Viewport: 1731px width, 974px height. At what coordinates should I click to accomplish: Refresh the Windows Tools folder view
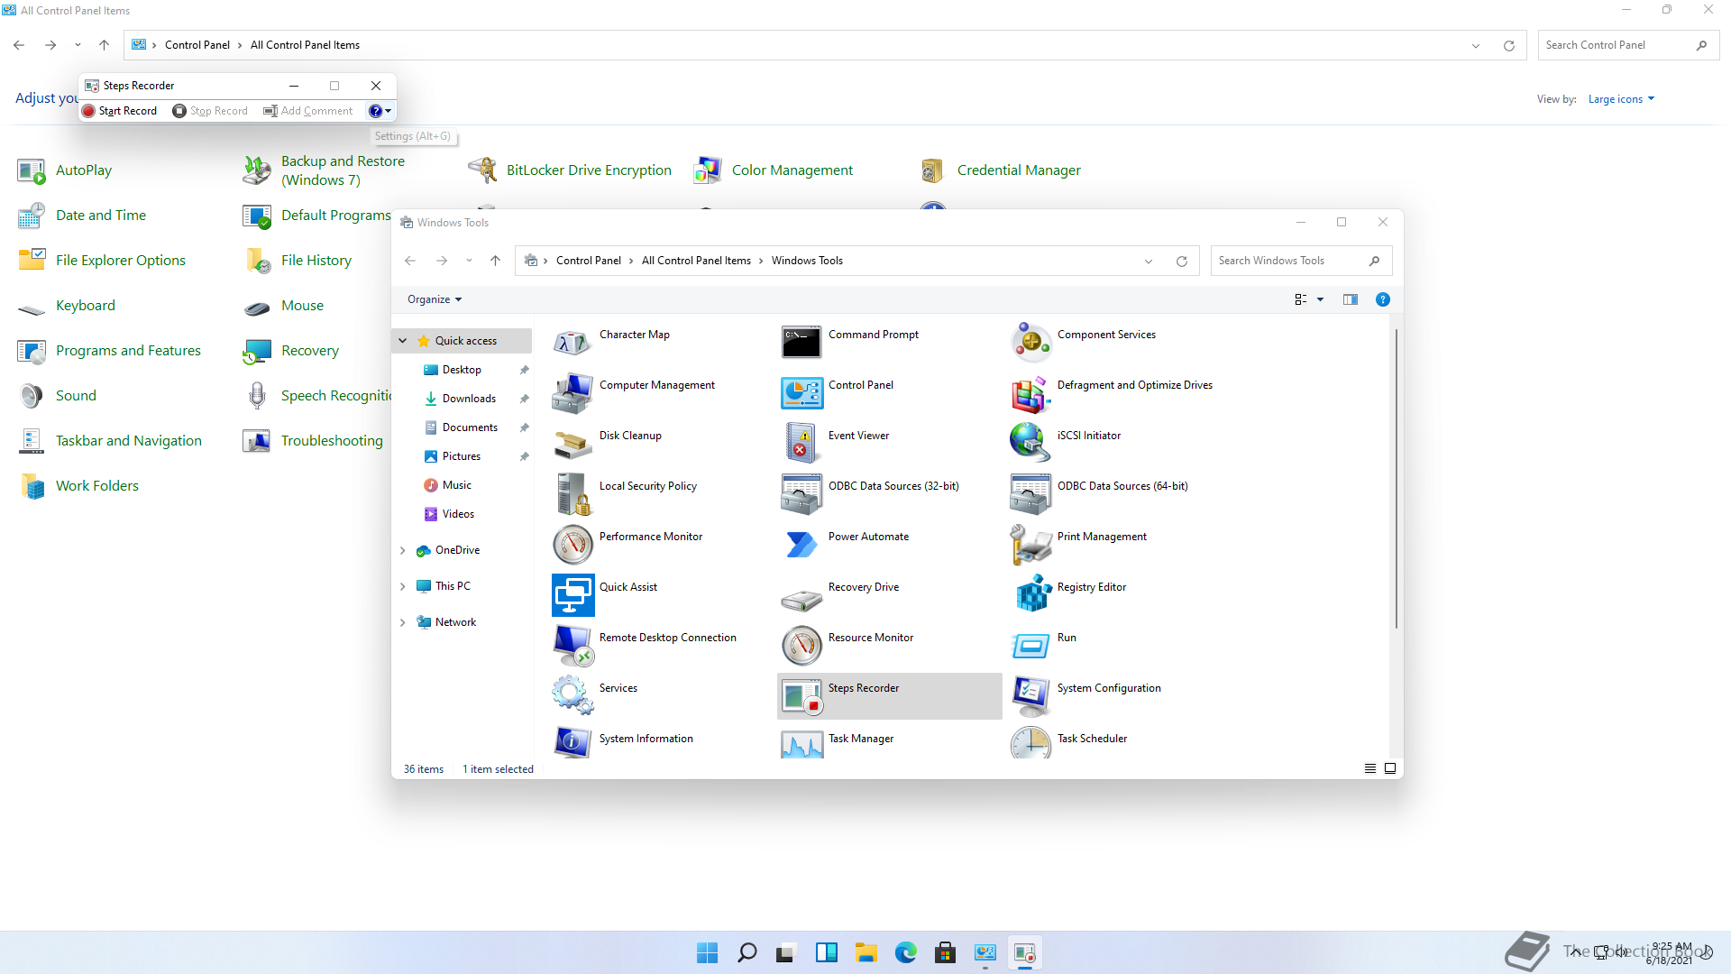pyautogui.click(x=1182, y=262)
